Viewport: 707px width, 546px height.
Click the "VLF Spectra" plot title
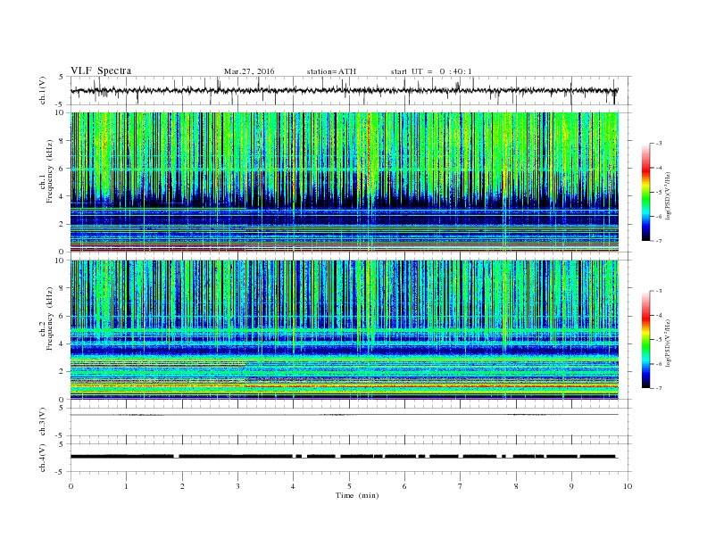[x=101, y=70]
